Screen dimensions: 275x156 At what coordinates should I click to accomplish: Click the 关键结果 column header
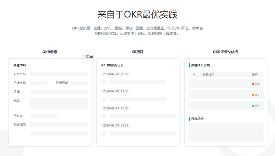pos(208,74)
